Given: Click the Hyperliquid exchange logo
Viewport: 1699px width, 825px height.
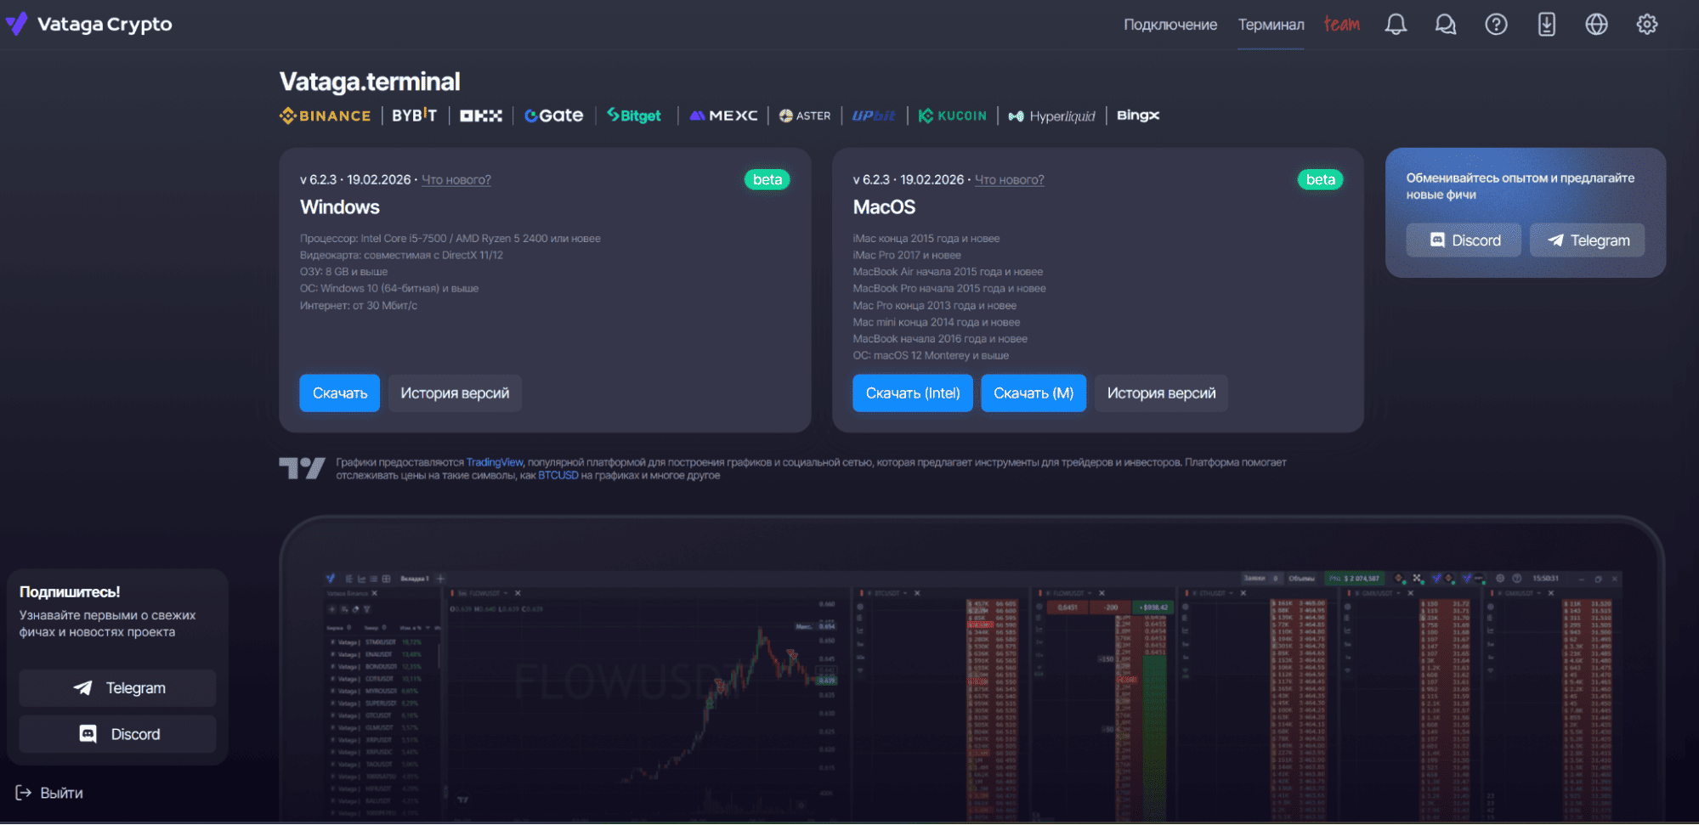Looking at the screenshot, I should tap(1052, 116).
